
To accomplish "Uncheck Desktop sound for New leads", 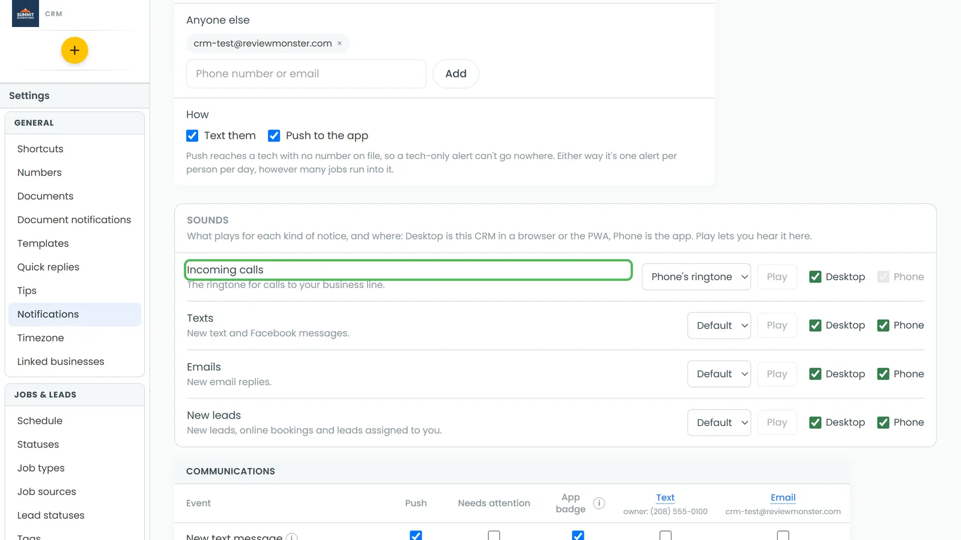I will (x=815, y=422).
